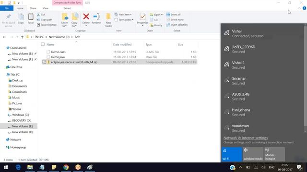Image resolution: width=307 pixels, height=172 pixels.
Task: Click Copy path in the ribbon
Action: [x=45, y=20]
